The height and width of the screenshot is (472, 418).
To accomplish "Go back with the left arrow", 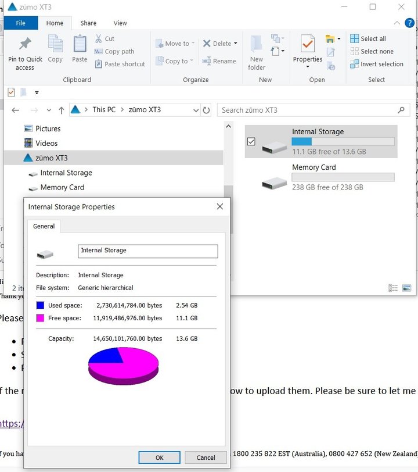I will click(15, 110).
